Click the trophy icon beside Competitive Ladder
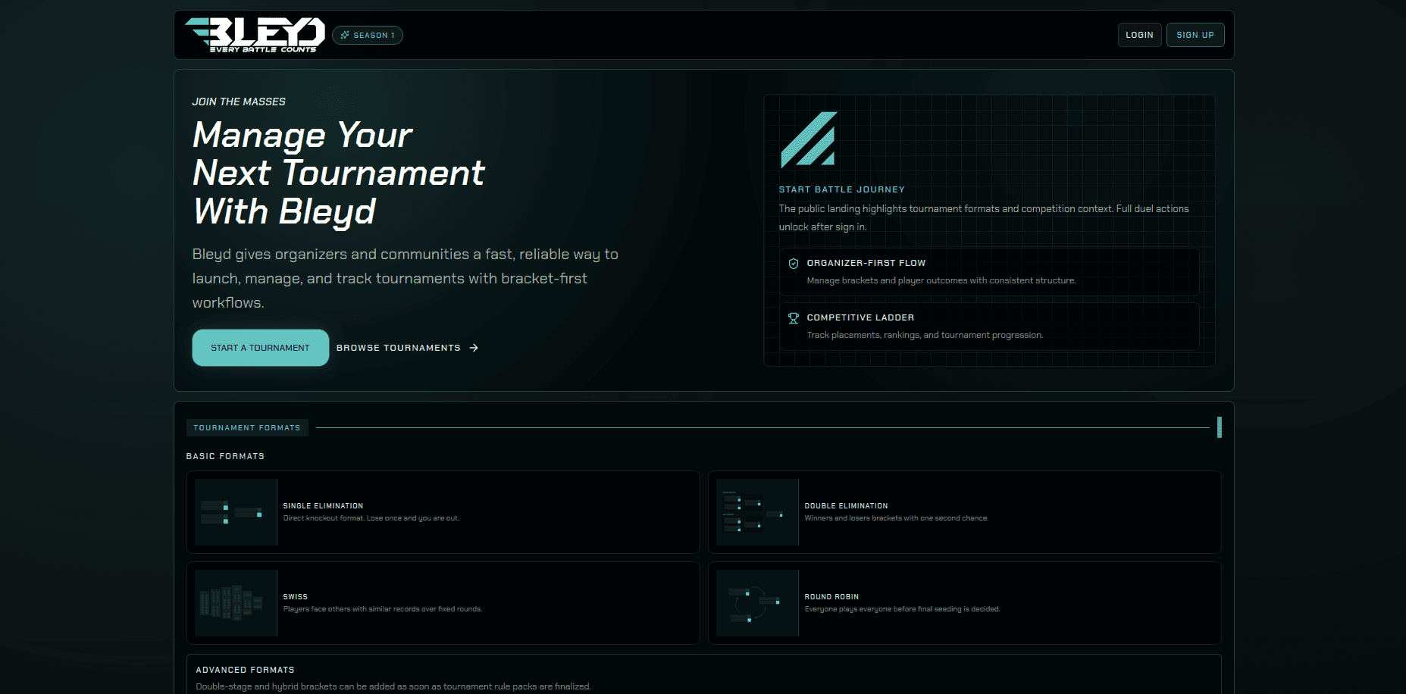Viewport: 1406px width, 694px height. [794, 318]
